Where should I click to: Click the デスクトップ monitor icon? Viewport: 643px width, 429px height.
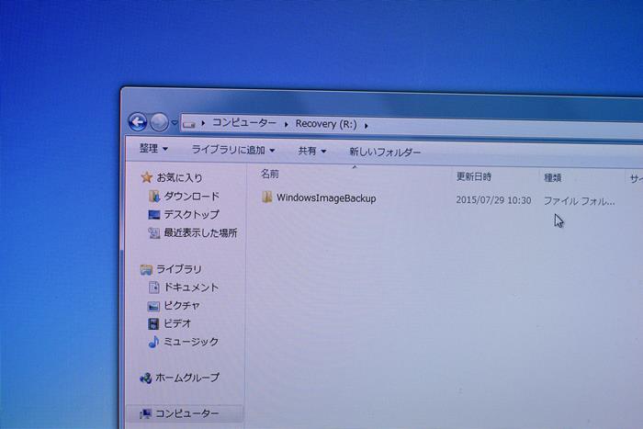[x=153, y=215]
